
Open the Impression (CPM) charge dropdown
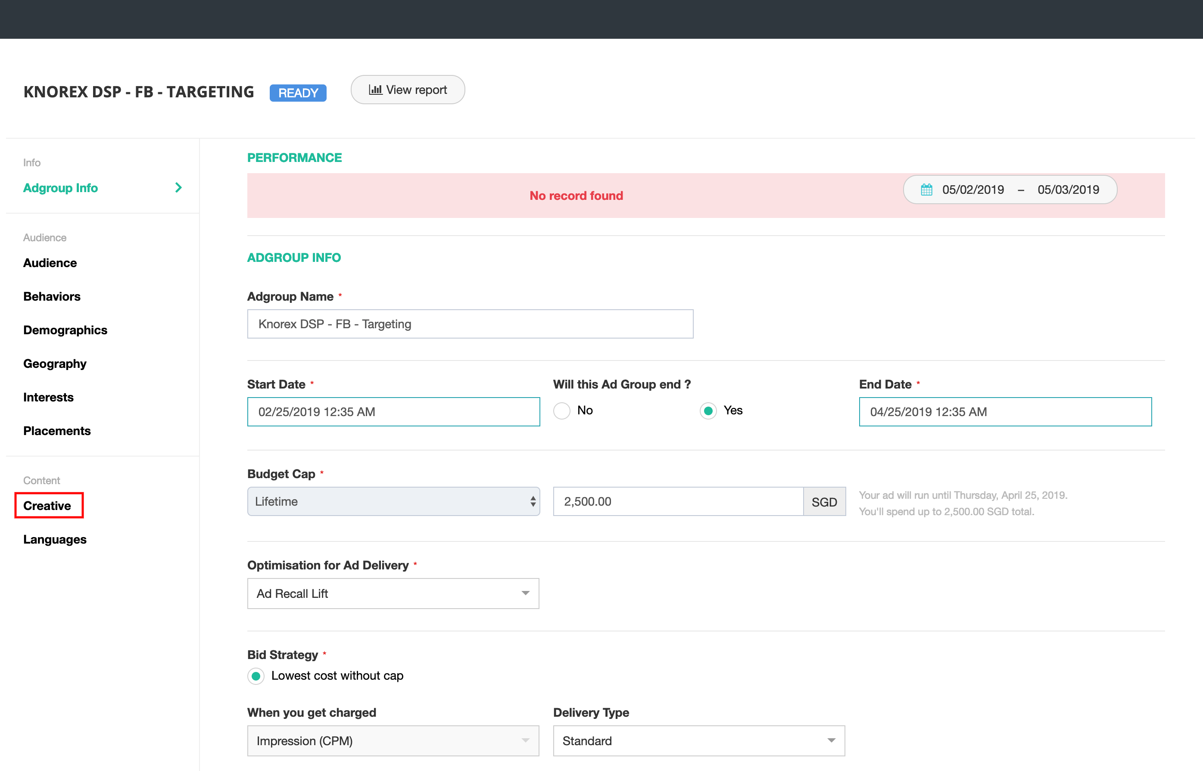(x=393, y=740)
